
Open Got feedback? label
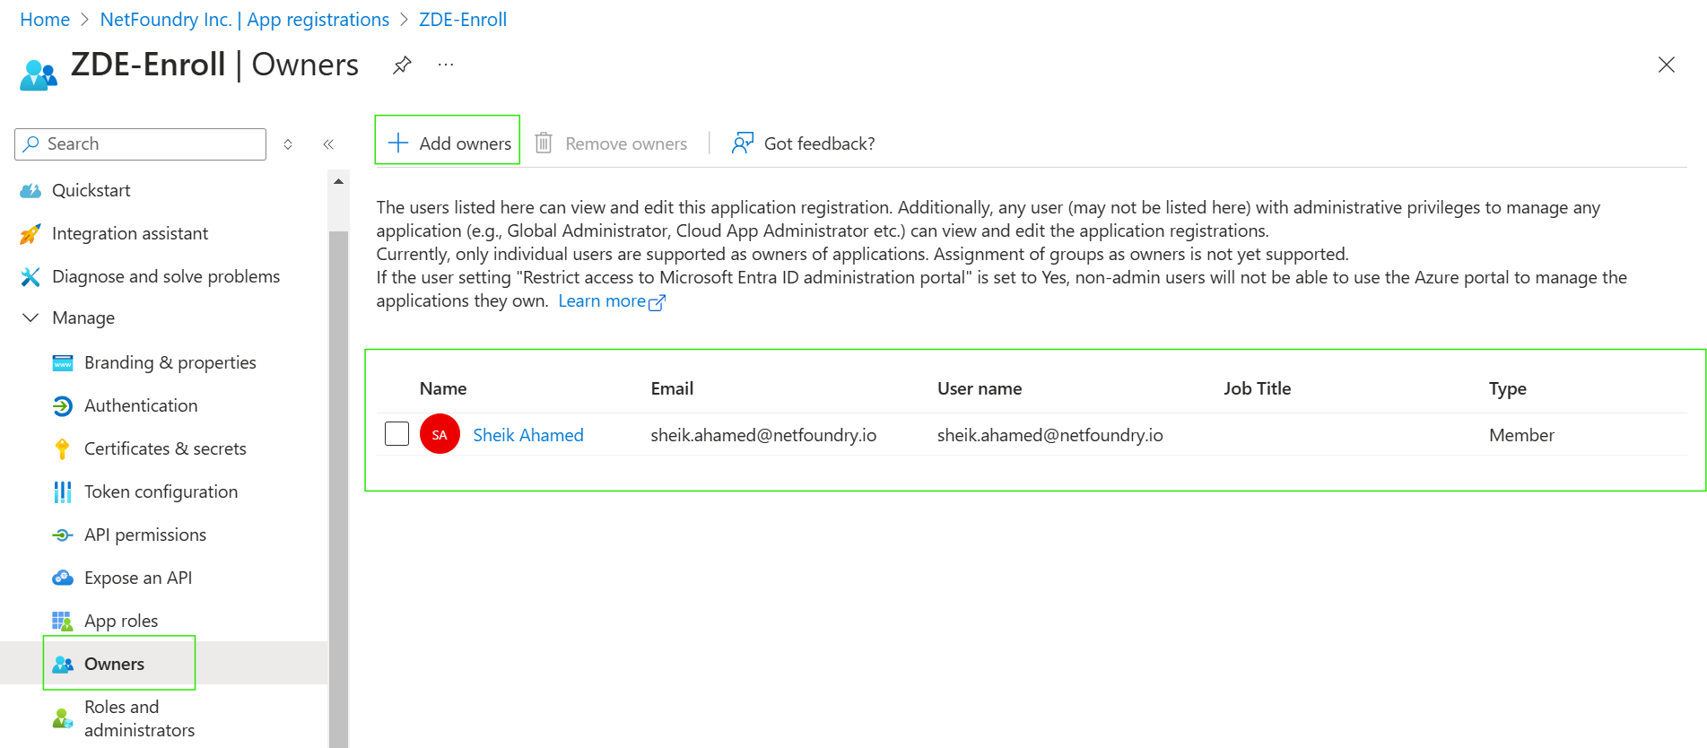pos(819,144)
